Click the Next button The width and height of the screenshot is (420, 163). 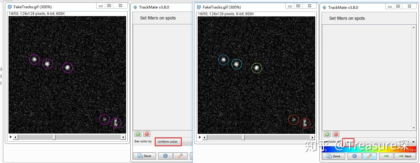point(405,156)
